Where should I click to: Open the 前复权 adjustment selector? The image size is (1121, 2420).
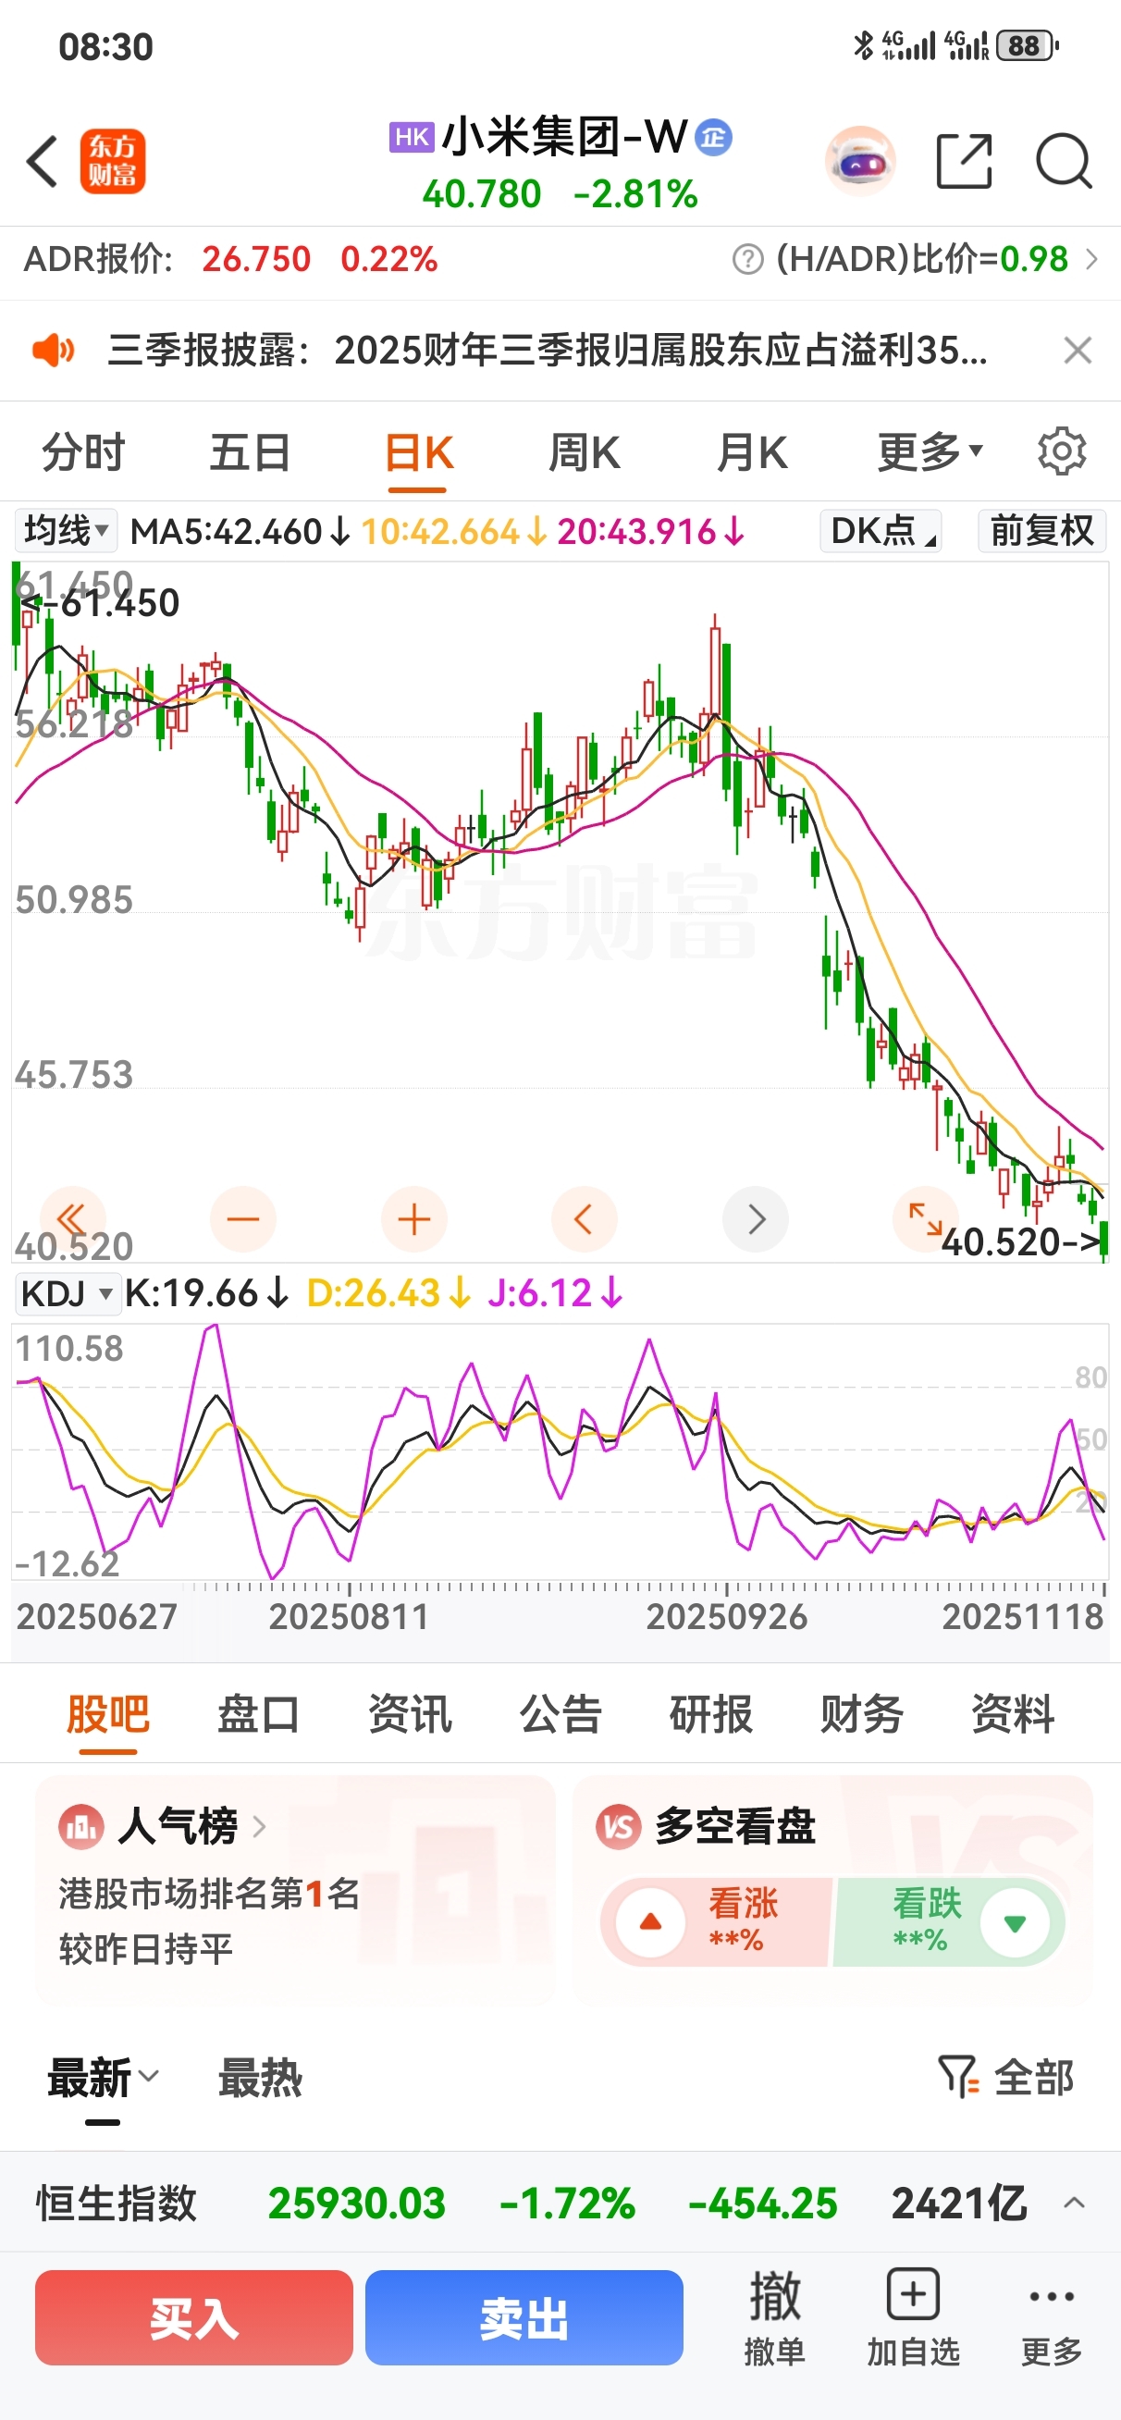[x=1042, y=531]
